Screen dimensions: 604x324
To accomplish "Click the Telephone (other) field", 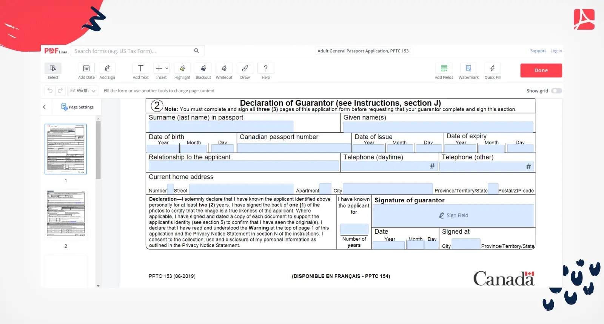I will [487, 166].
